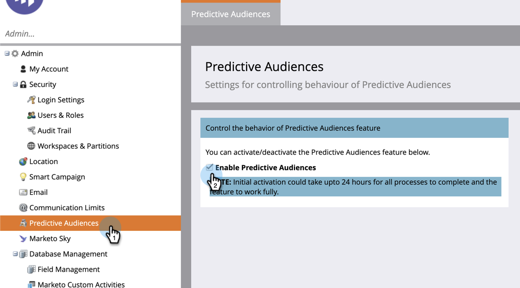The image size is (520, 288).
Task: Click the Communication Limits @ icon
Action: coord(23,208)
